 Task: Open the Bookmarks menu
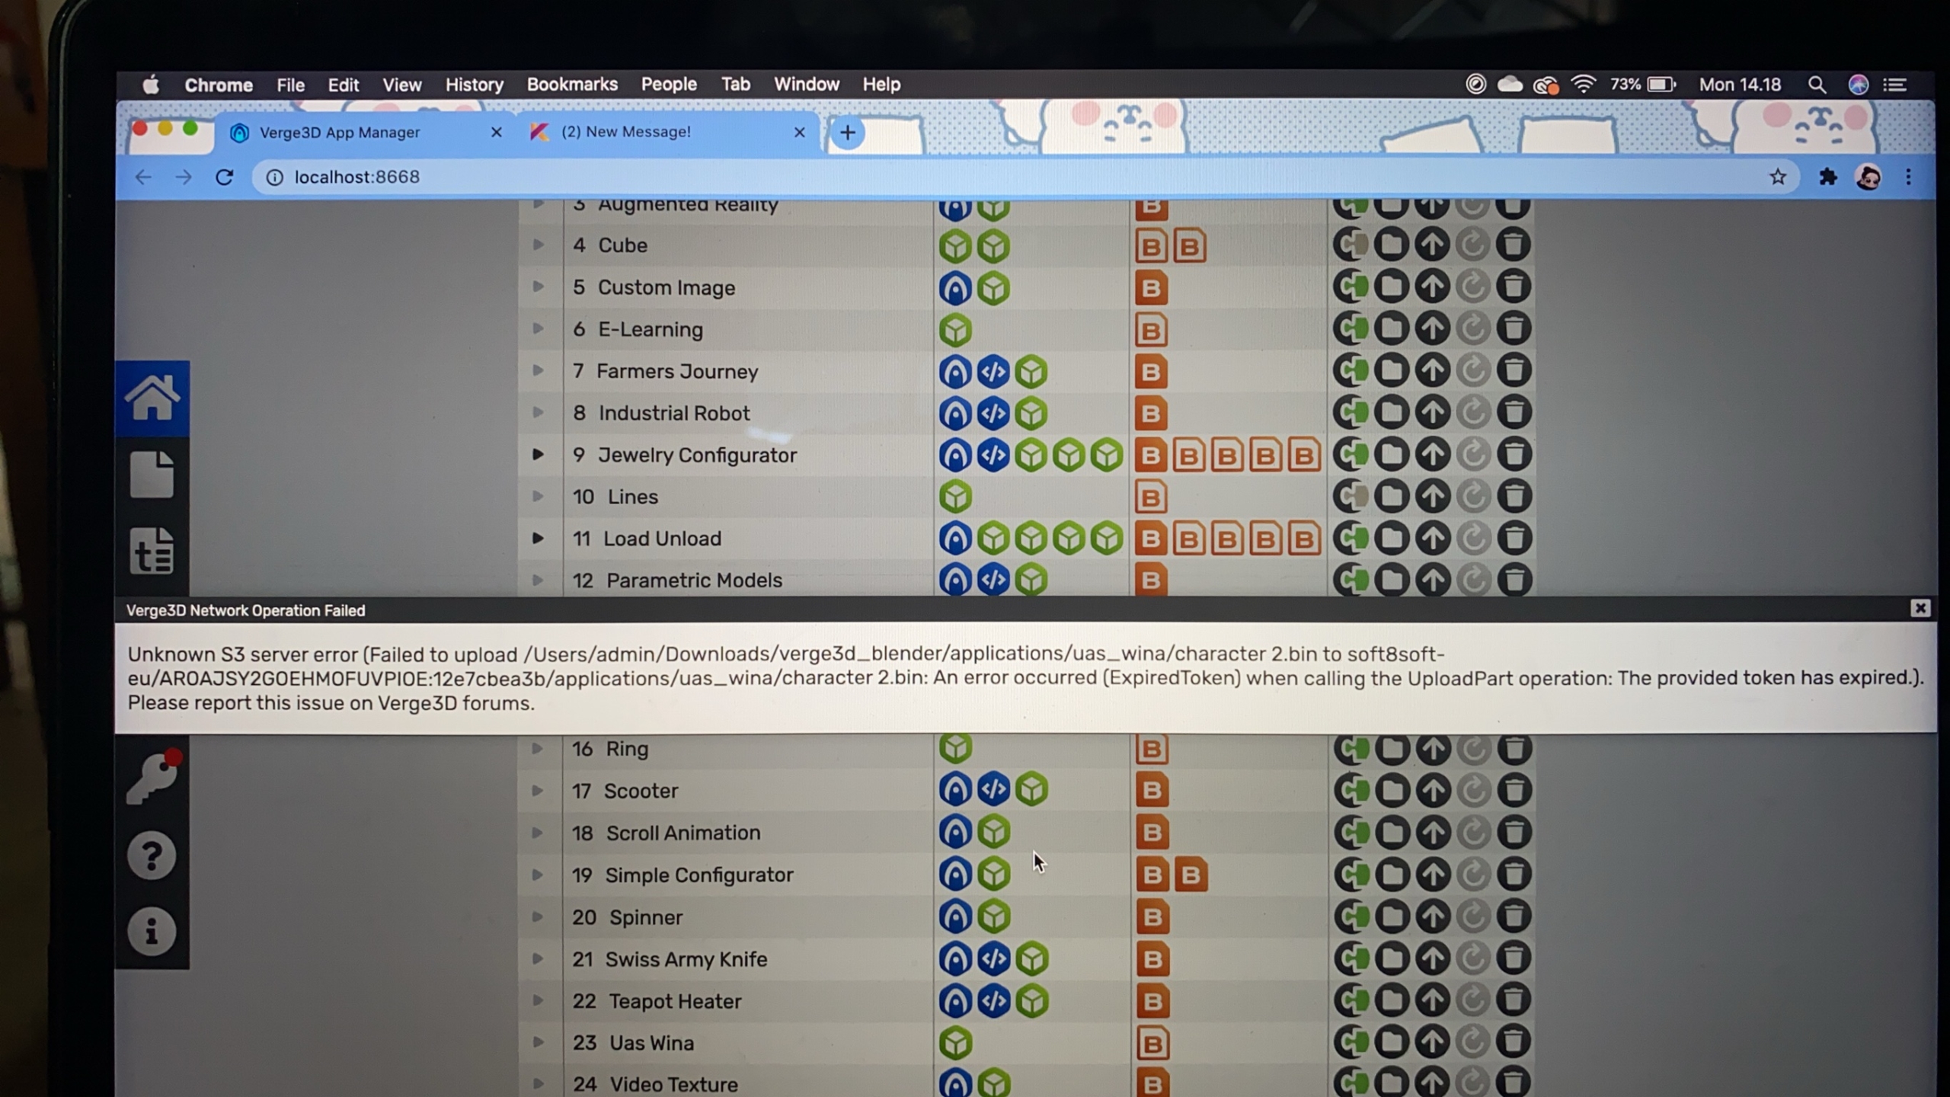[x=572, y=85]
